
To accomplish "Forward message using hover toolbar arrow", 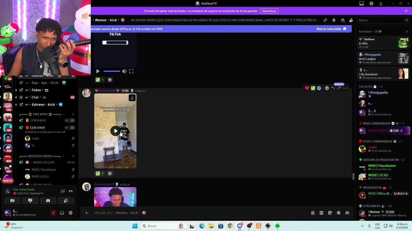I will point(339,88).
